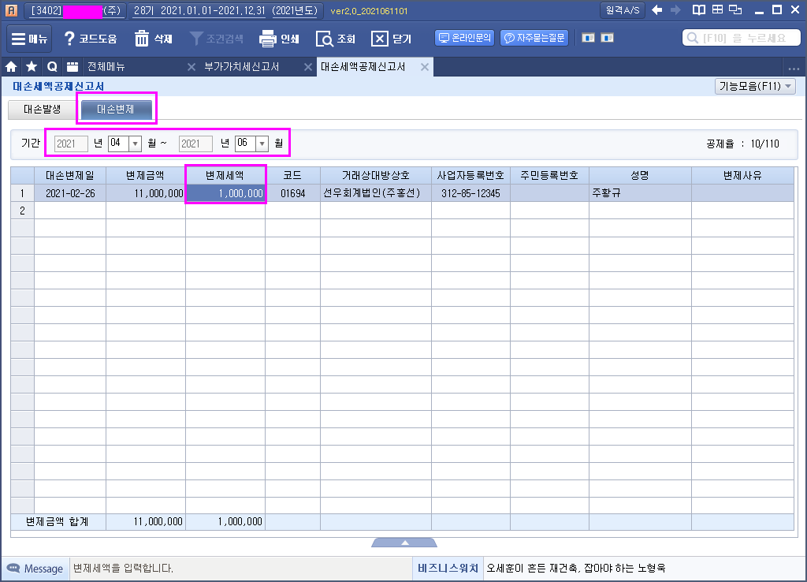Switch to 부가가치세신고서 tab
Screen dimensions: 807x582
click(241, 66)
